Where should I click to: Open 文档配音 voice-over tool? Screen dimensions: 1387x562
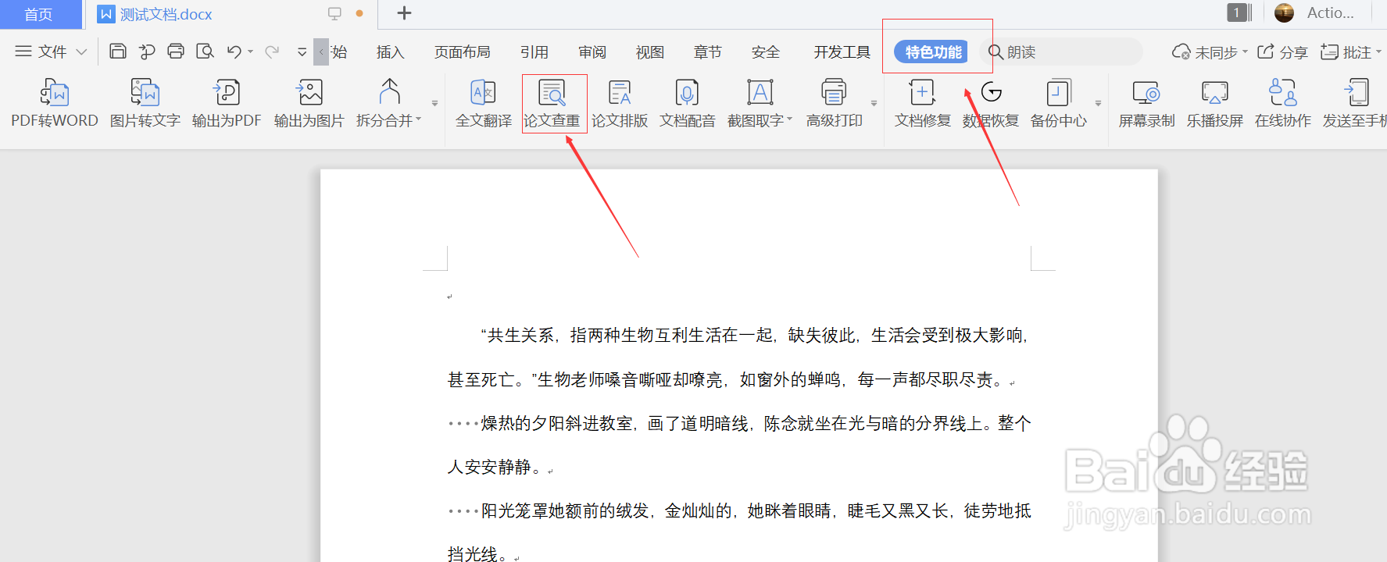pos(688,103)
